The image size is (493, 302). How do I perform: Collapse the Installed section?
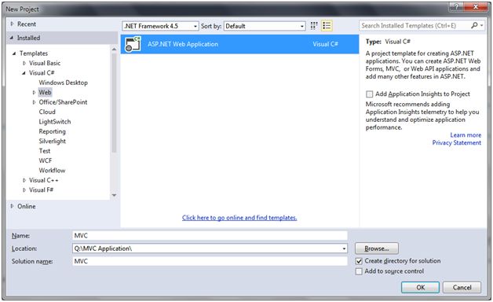[x=12, y=38]
